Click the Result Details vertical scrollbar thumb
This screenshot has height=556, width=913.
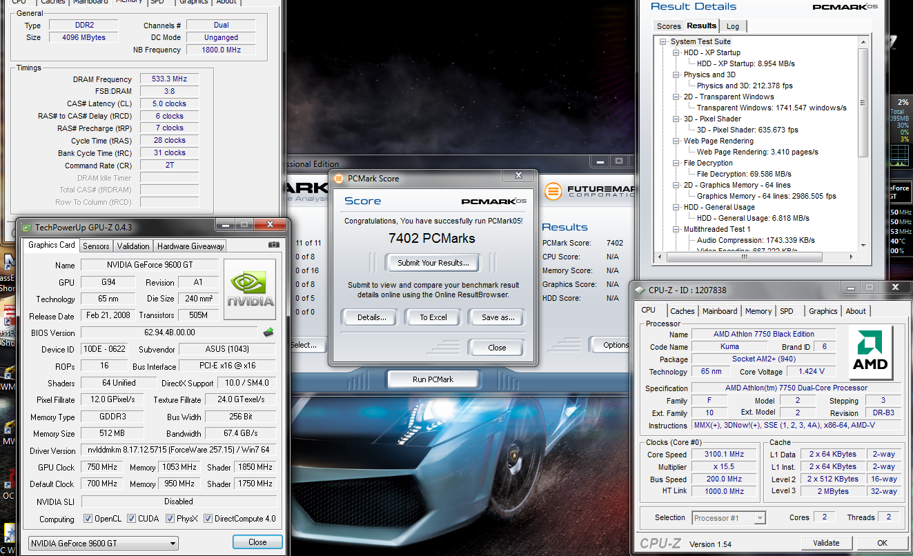(x=863, y=102)
